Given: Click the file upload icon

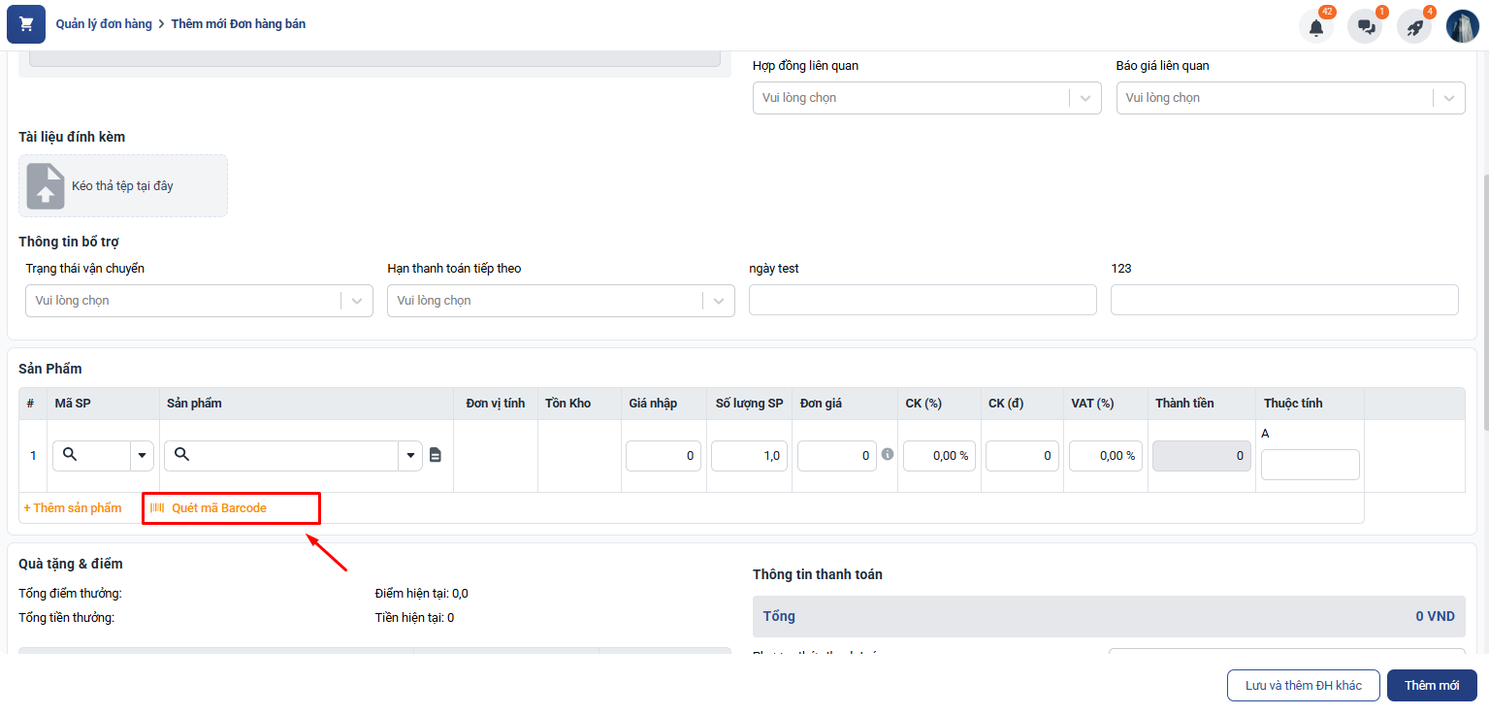Looking at the screenshot, I should (x=46, y=186).
